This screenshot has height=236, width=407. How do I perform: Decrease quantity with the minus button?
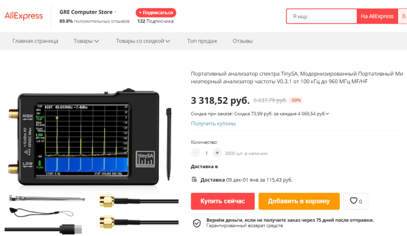tap(195, 153)
